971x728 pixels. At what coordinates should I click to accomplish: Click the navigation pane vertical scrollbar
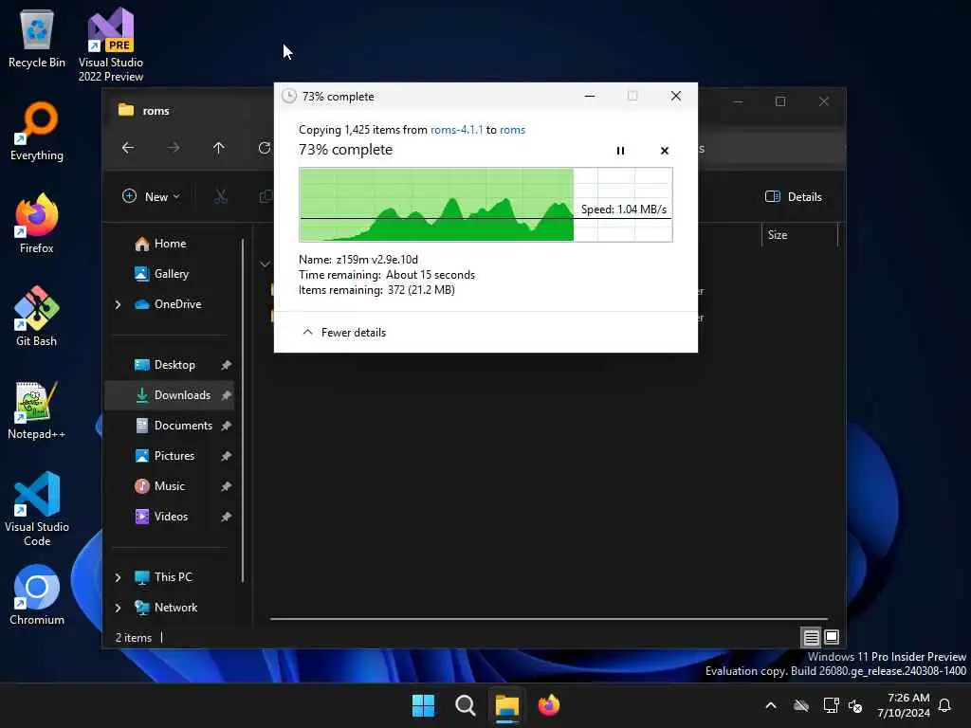(243, 409)
